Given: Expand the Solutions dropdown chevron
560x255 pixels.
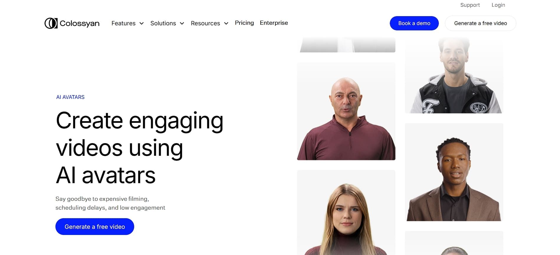Looking at the screenshot, I should [182, 24].
